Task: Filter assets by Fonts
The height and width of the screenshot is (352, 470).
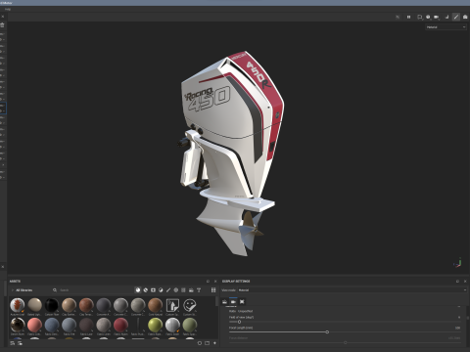Action: click(199, 289)
